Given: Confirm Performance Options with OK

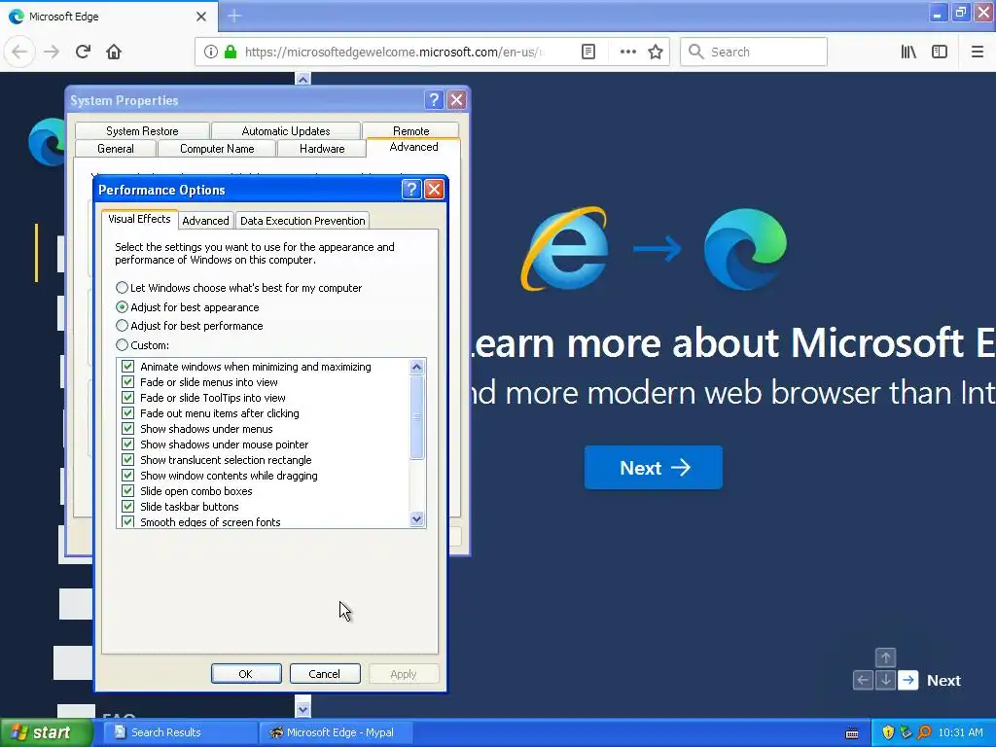Looking at the screenshot, I should point(246,674).
